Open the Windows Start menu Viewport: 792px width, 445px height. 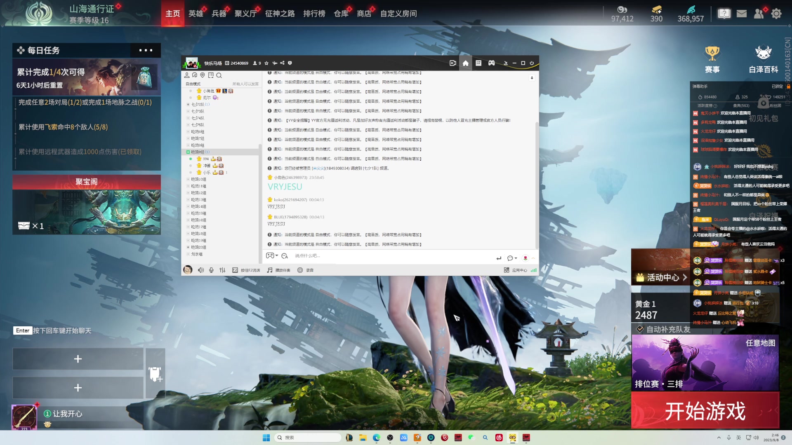(x=266, y=438)
